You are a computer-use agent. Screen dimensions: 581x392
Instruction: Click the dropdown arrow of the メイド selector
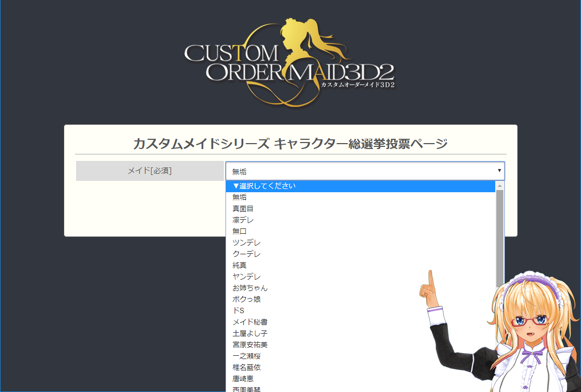tap(500, 171)
